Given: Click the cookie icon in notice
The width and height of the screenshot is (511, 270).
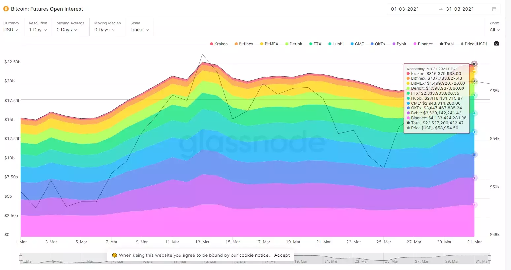Looking at the screenshot, I should click(x=115, y=255).
